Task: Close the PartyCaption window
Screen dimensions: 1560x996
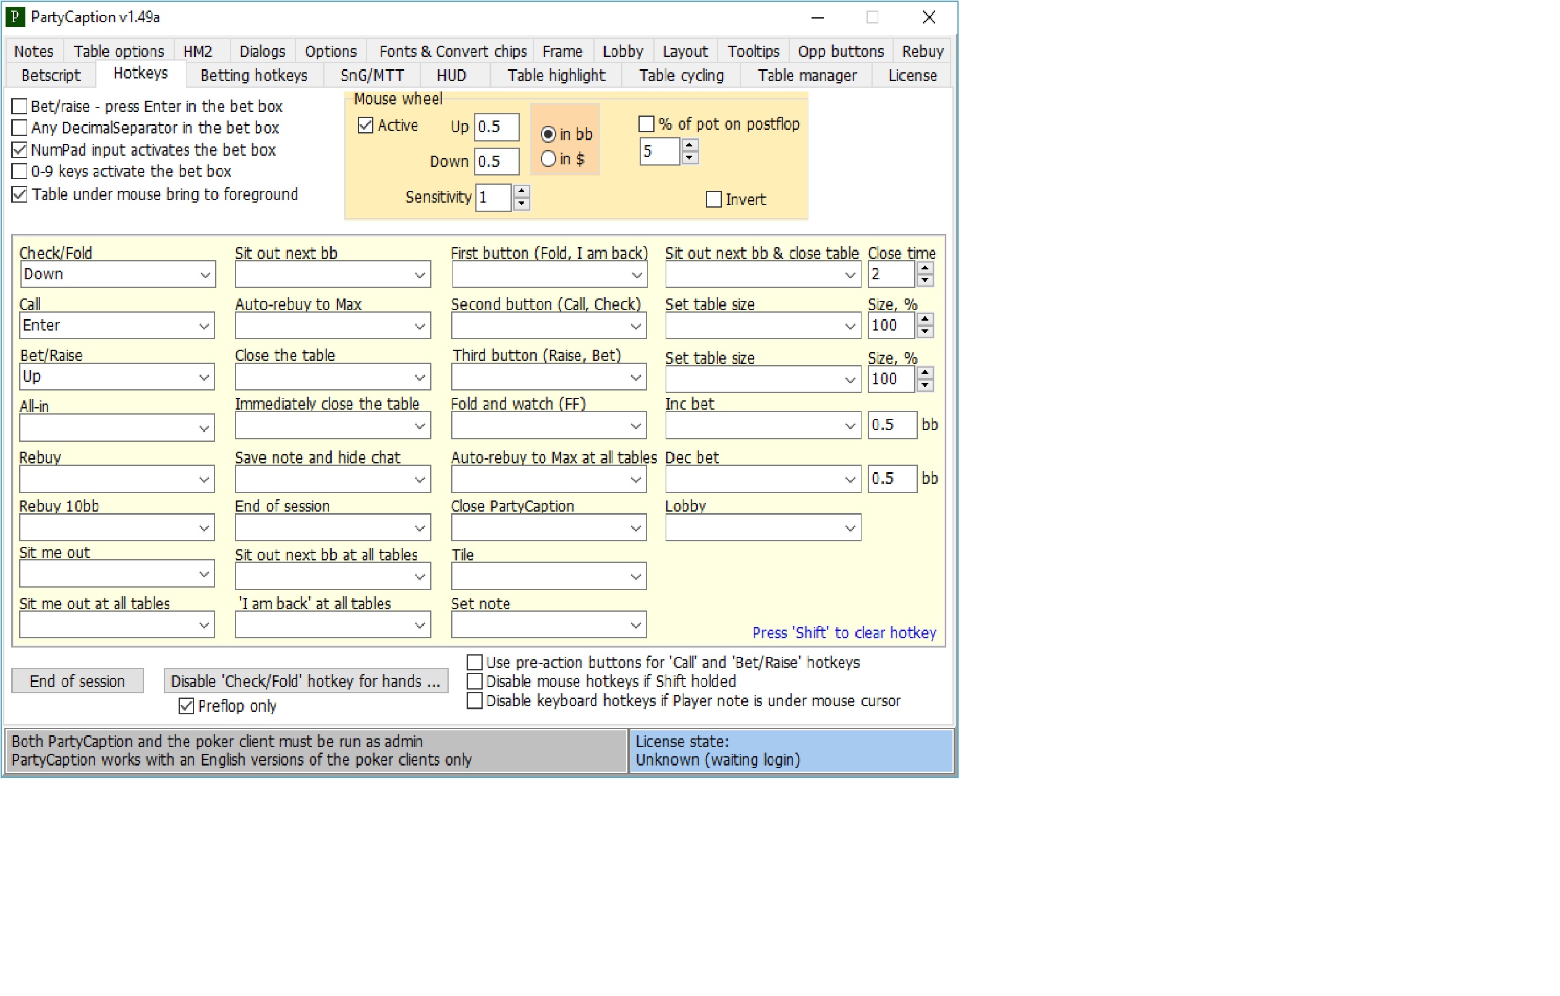Action: pos(928,17)
